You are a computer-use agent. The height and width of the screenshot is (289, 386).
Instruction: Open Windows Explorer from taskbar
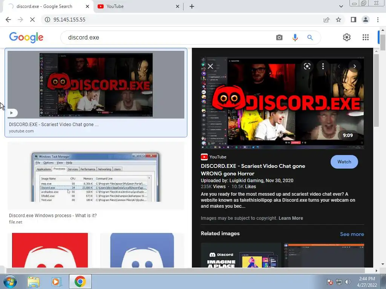tap(34, 282)
